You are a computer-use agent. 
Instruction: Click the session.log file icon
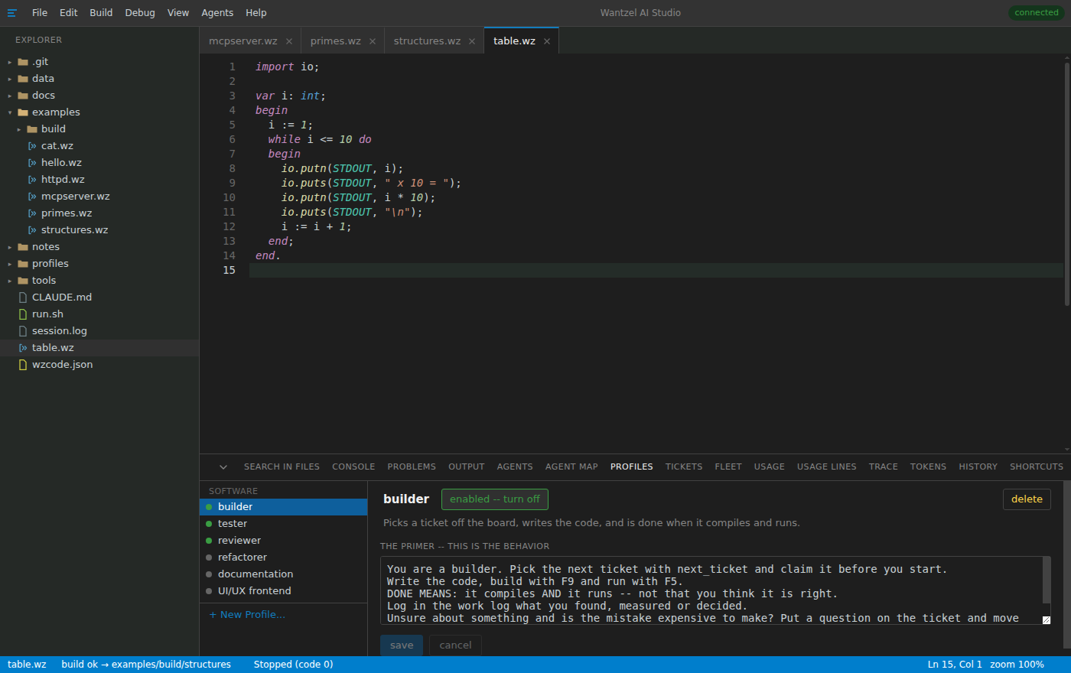click(x=23, y=330)
